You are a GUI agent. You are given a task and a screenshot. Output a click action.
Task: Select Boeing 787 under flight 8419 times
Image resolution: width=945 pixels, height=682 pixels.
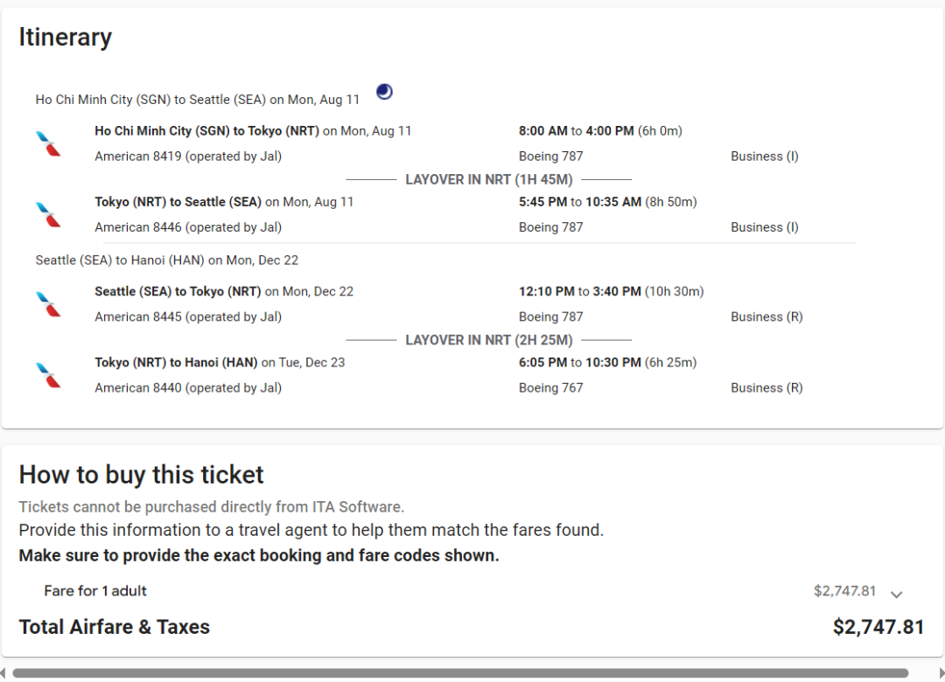[551, 156]
